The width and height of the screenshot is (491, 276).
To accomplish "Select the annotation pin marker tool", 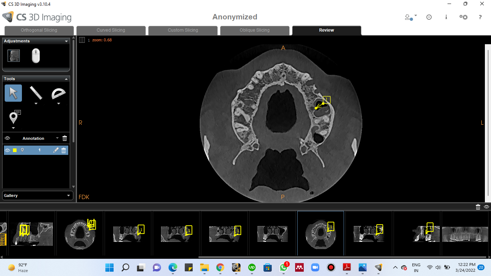I will [14, 117].
